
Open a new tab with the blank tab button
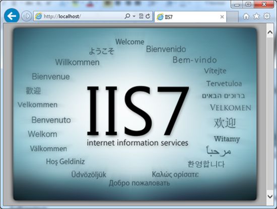pos(232,17)
